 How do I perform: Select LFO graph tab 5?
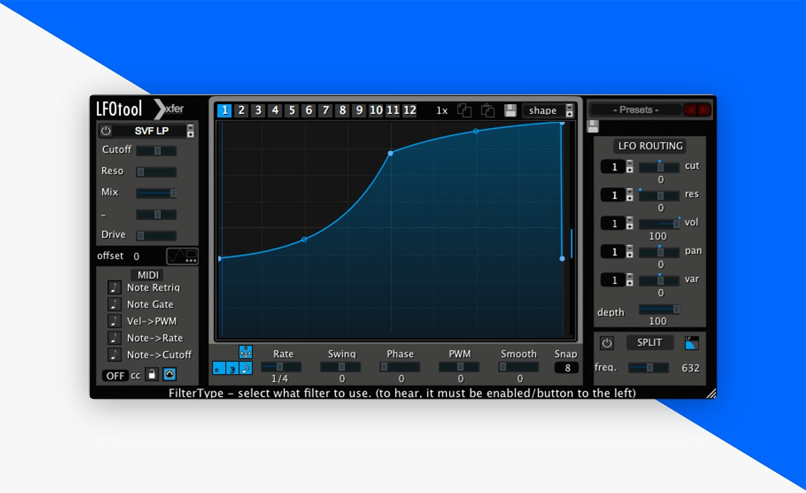292,110
